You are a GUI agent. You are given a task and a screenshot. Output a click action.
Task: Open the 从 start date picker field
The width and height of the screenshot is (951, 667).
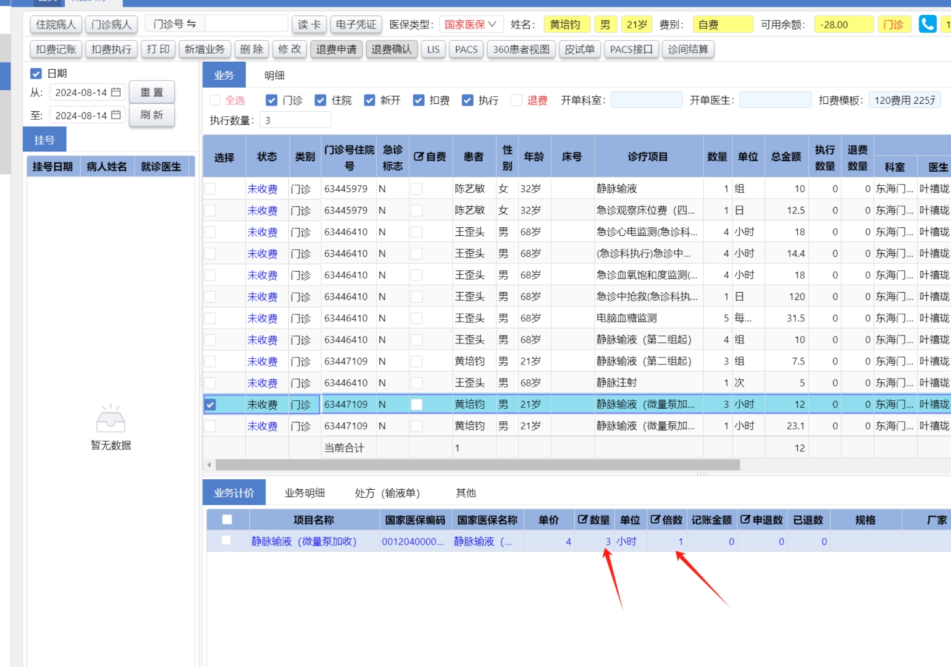click(87, 92)
